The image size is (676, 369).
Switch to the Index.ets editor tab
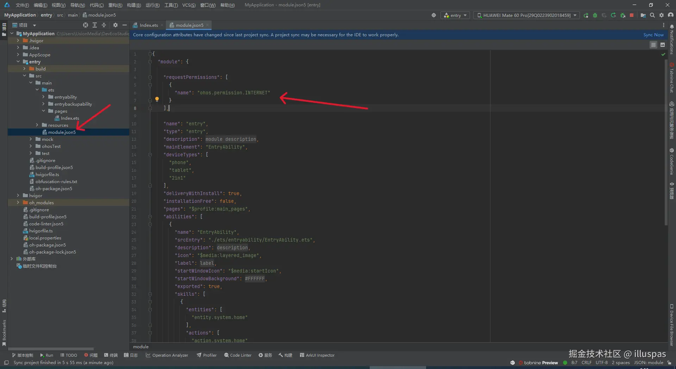point(148,25)
